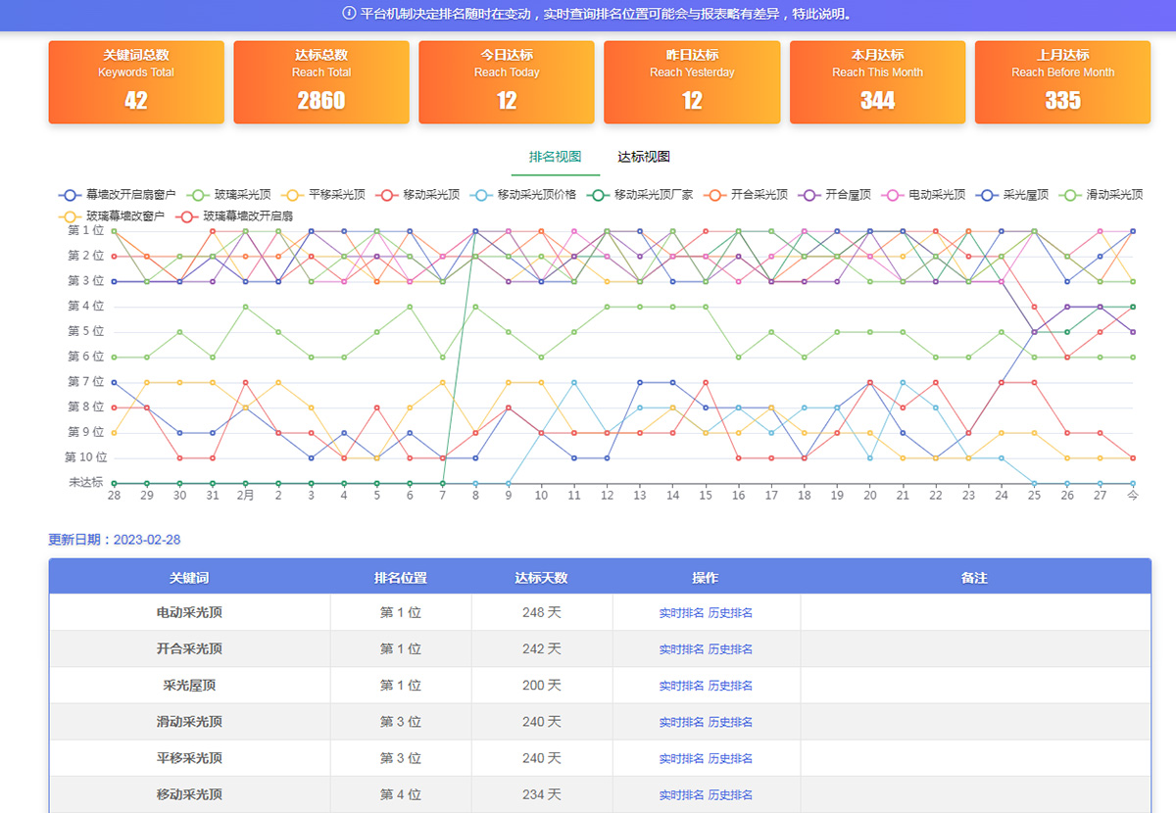Click the 第 4 位 ranking cell in the table
This screenshot has width=1176, height=813.
(x=401, y=794)
